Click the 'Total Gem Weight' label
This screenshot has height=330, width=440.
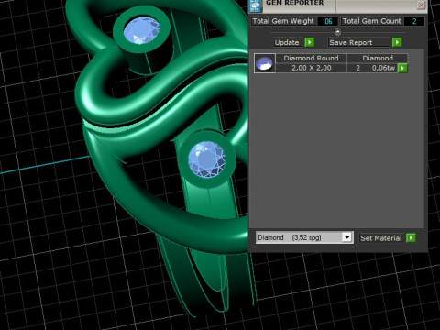pos(283,21)
